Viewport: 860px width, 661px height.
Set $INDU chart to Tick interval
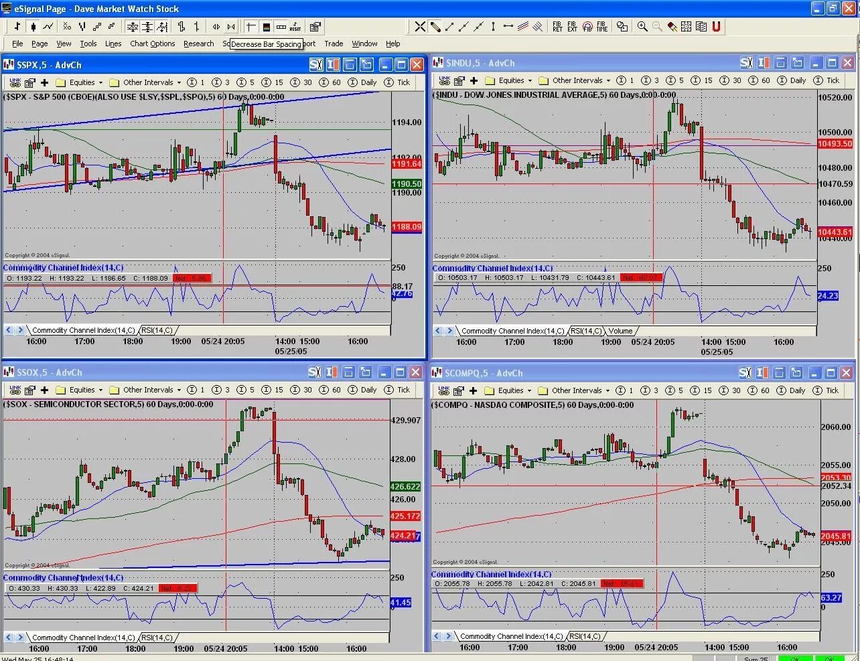point(827,80)
